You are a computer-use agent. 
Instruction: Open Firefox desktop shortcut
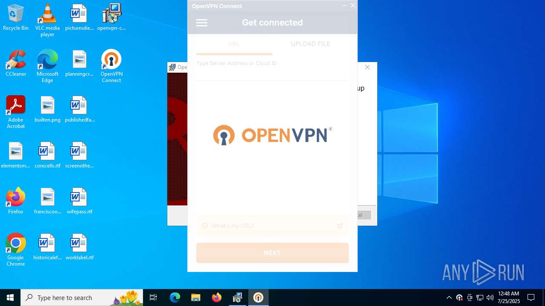(x=16, y=201)
